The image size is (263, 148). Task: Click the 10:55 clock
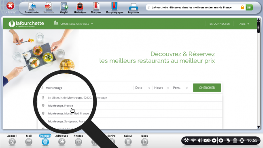(x=252, y=140)
